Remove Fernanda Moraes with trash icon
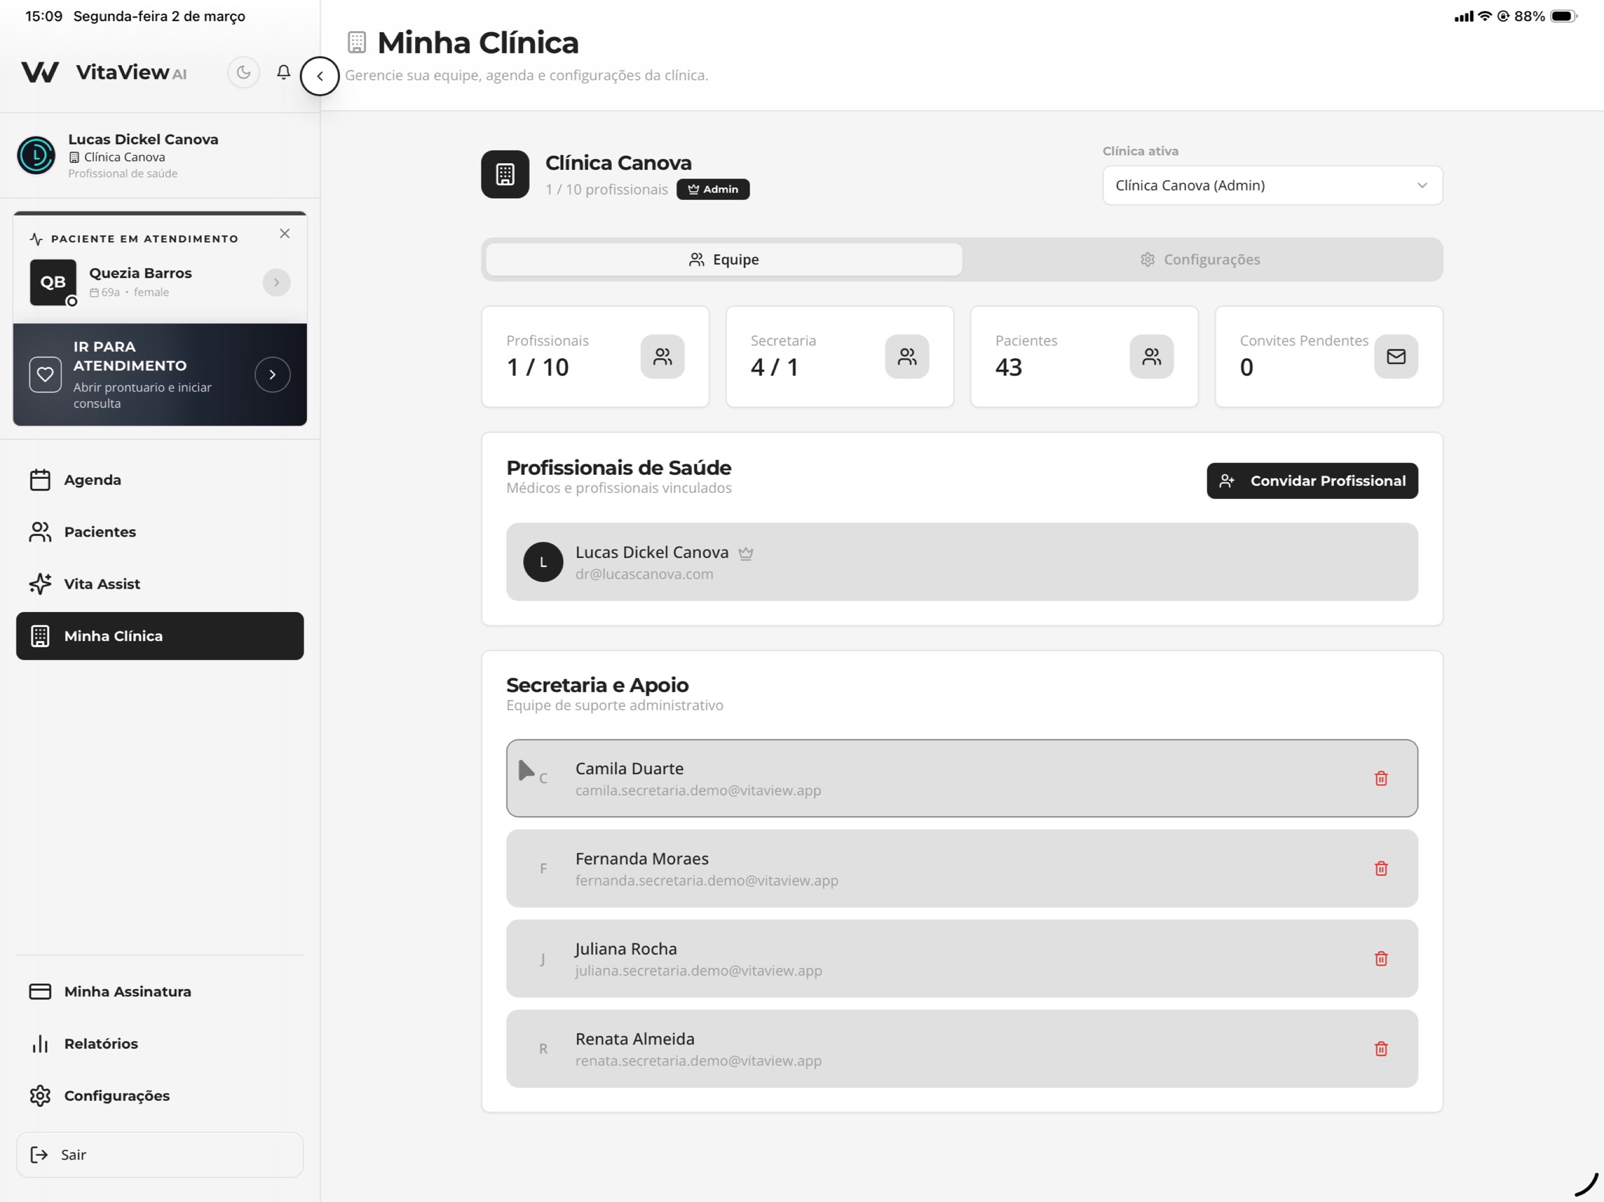Viewport: 1604px width, 1202px height. coord(1381,869)
